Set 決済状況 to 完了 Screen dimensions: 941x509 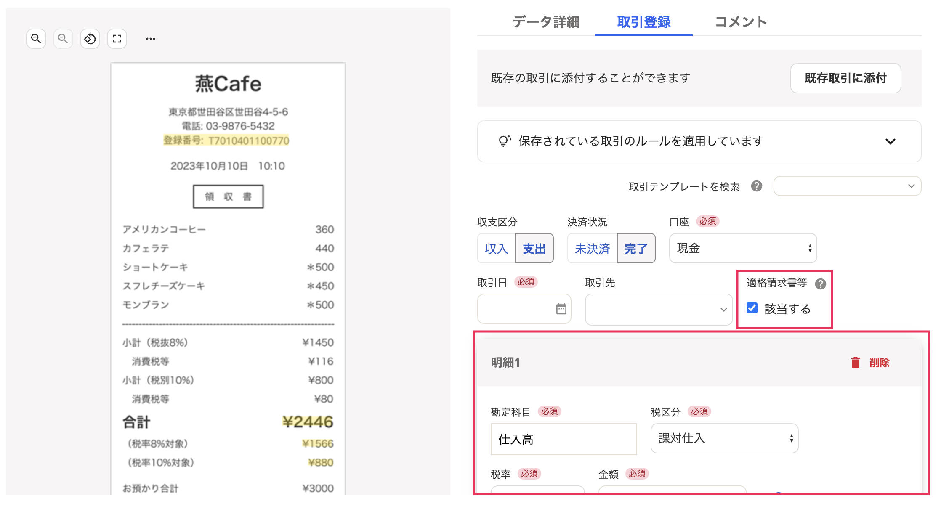coord(636,248)
